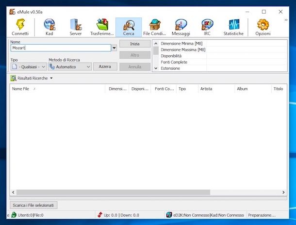Open the Metodo di Ricerca dropdown

point(70,66)
